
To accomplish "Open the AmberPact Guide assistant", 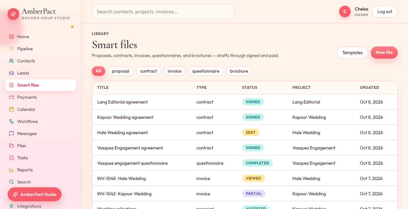I will [x=34, y=194].
